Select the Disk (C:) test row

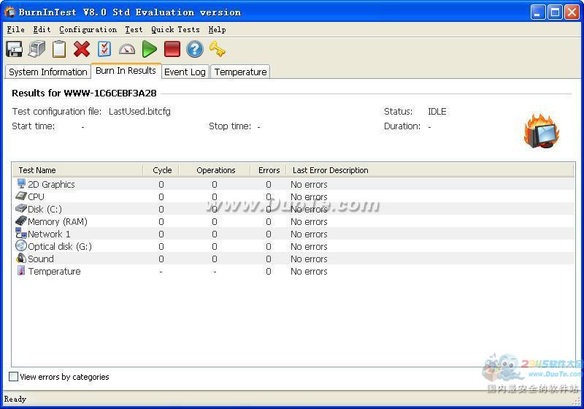tap(293, 209)
